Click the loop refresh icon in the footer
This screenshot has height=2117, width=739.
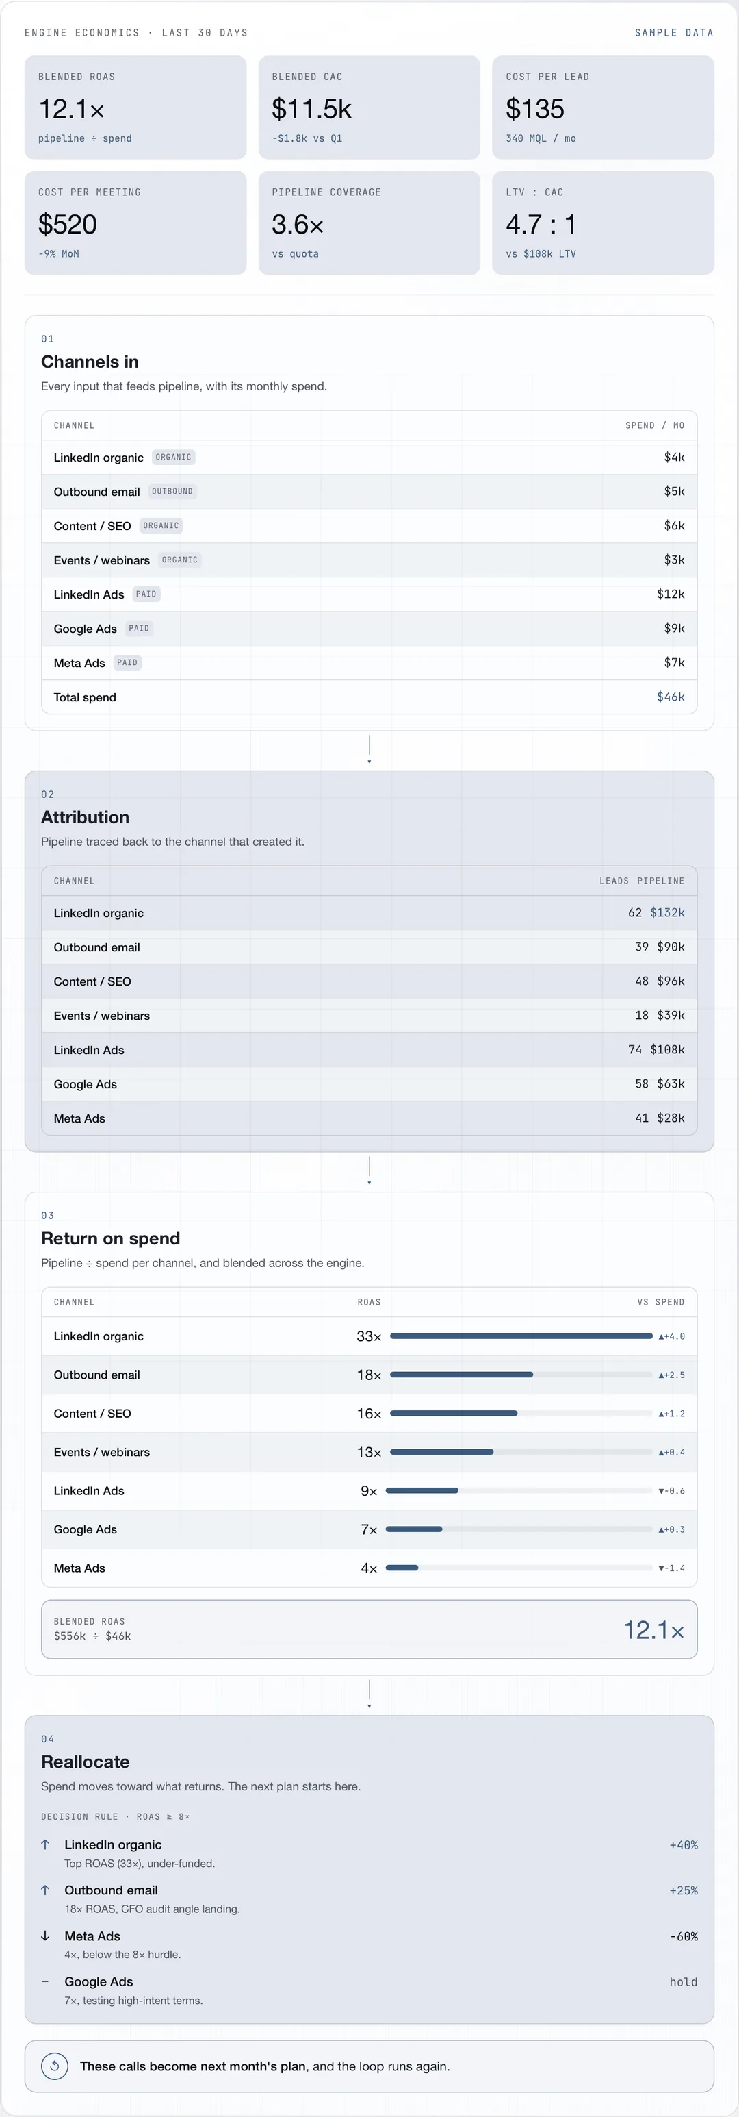(x=54, y=2066)
